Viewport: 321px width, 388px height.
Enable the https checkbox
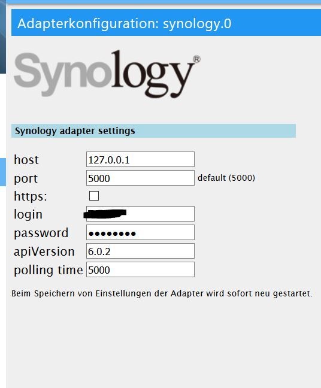tap(94, 196)
